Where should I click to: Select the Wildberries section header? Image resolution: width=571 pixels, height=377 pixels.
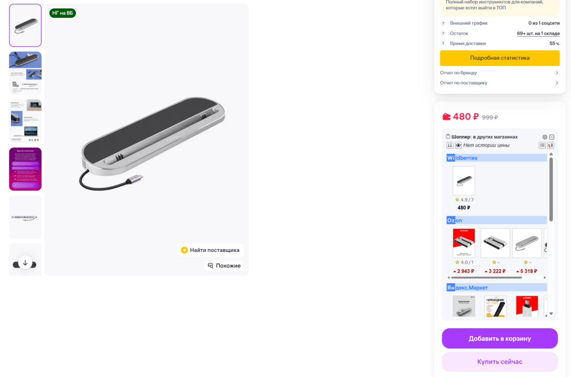tap(496, 158)
